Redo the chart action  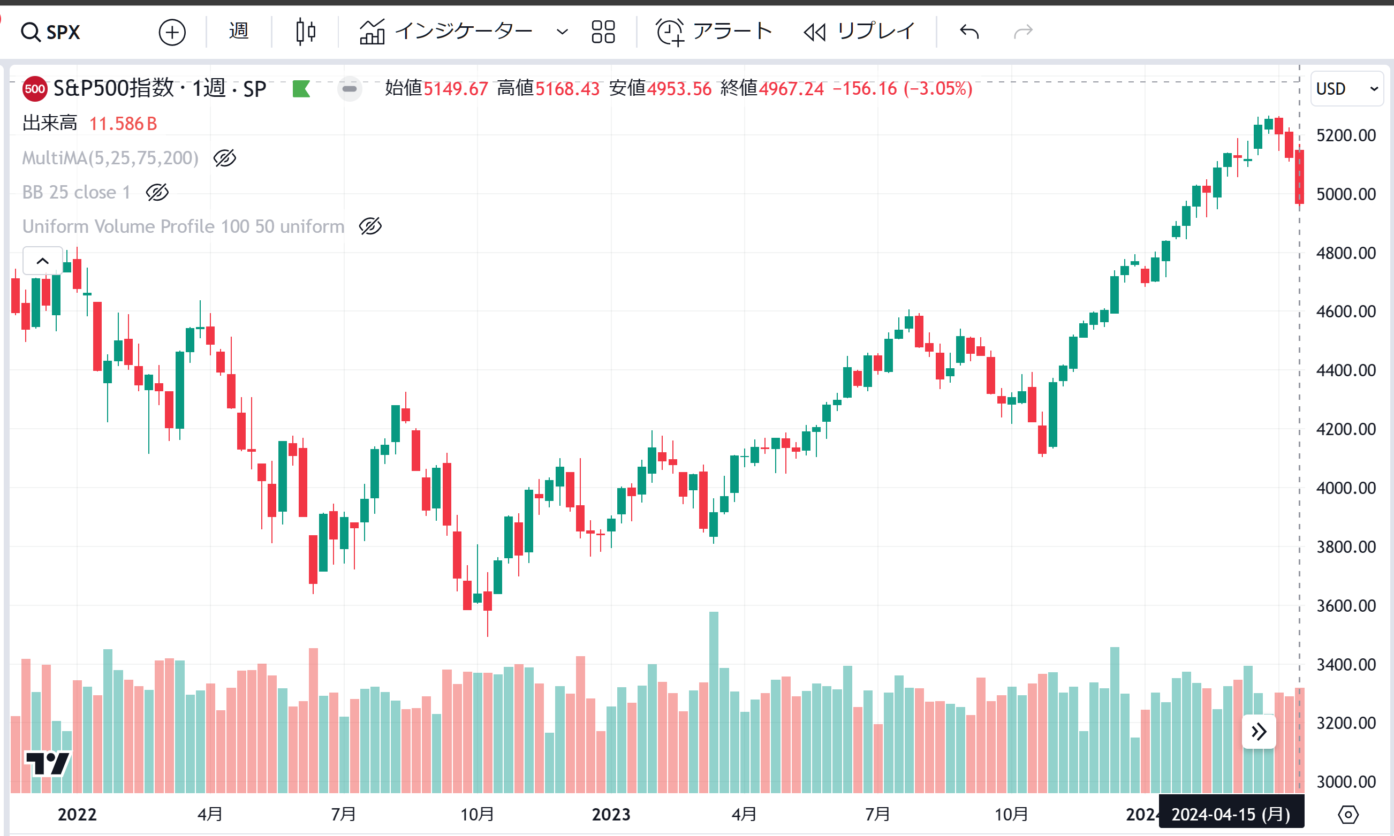pos(1023,32)
